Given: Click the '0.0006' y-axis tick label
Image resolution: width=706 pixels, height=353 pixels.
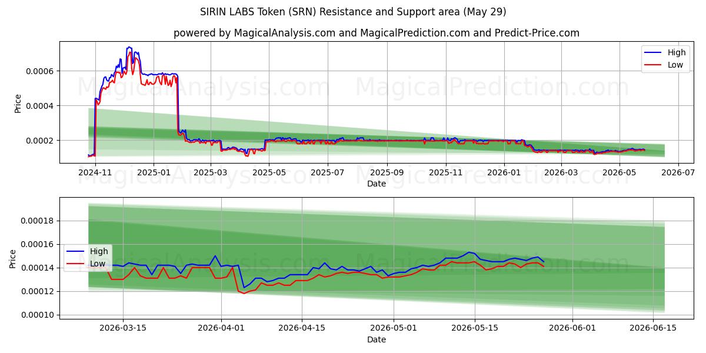Looking at the screenshot, I should point(40,71).
